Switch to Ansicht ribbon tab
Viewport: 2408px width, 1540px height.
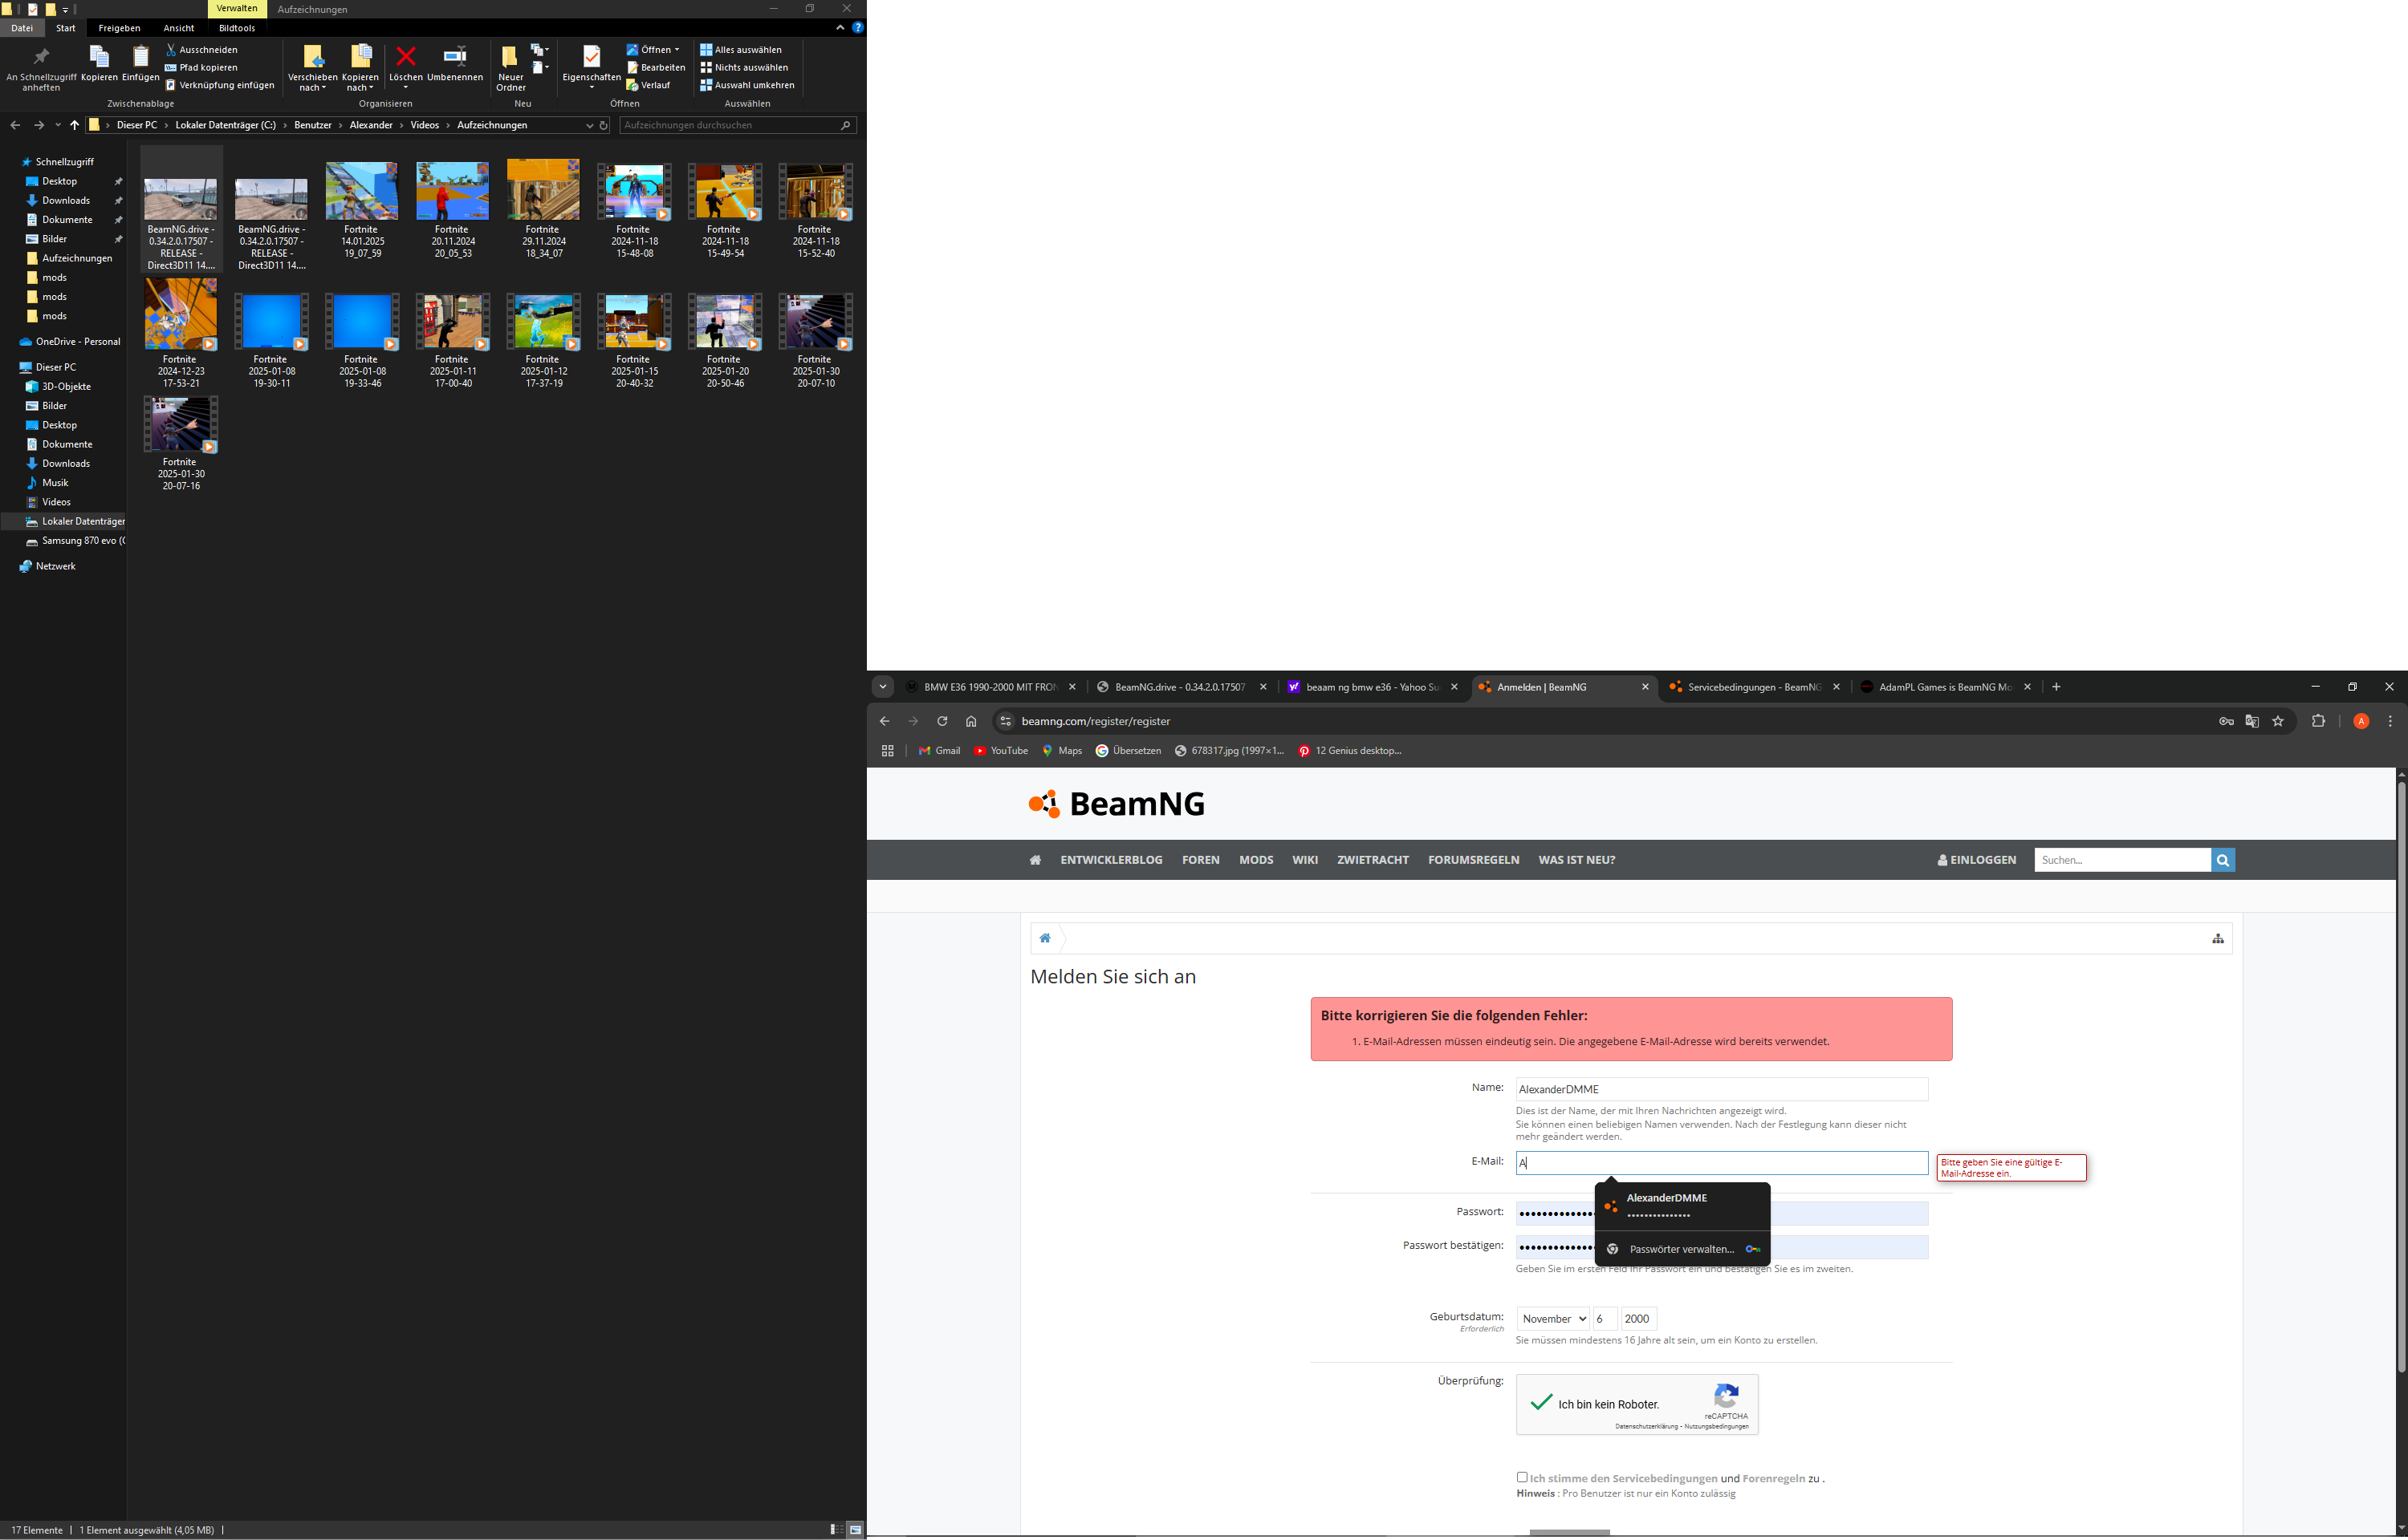[x=179, y=28]
